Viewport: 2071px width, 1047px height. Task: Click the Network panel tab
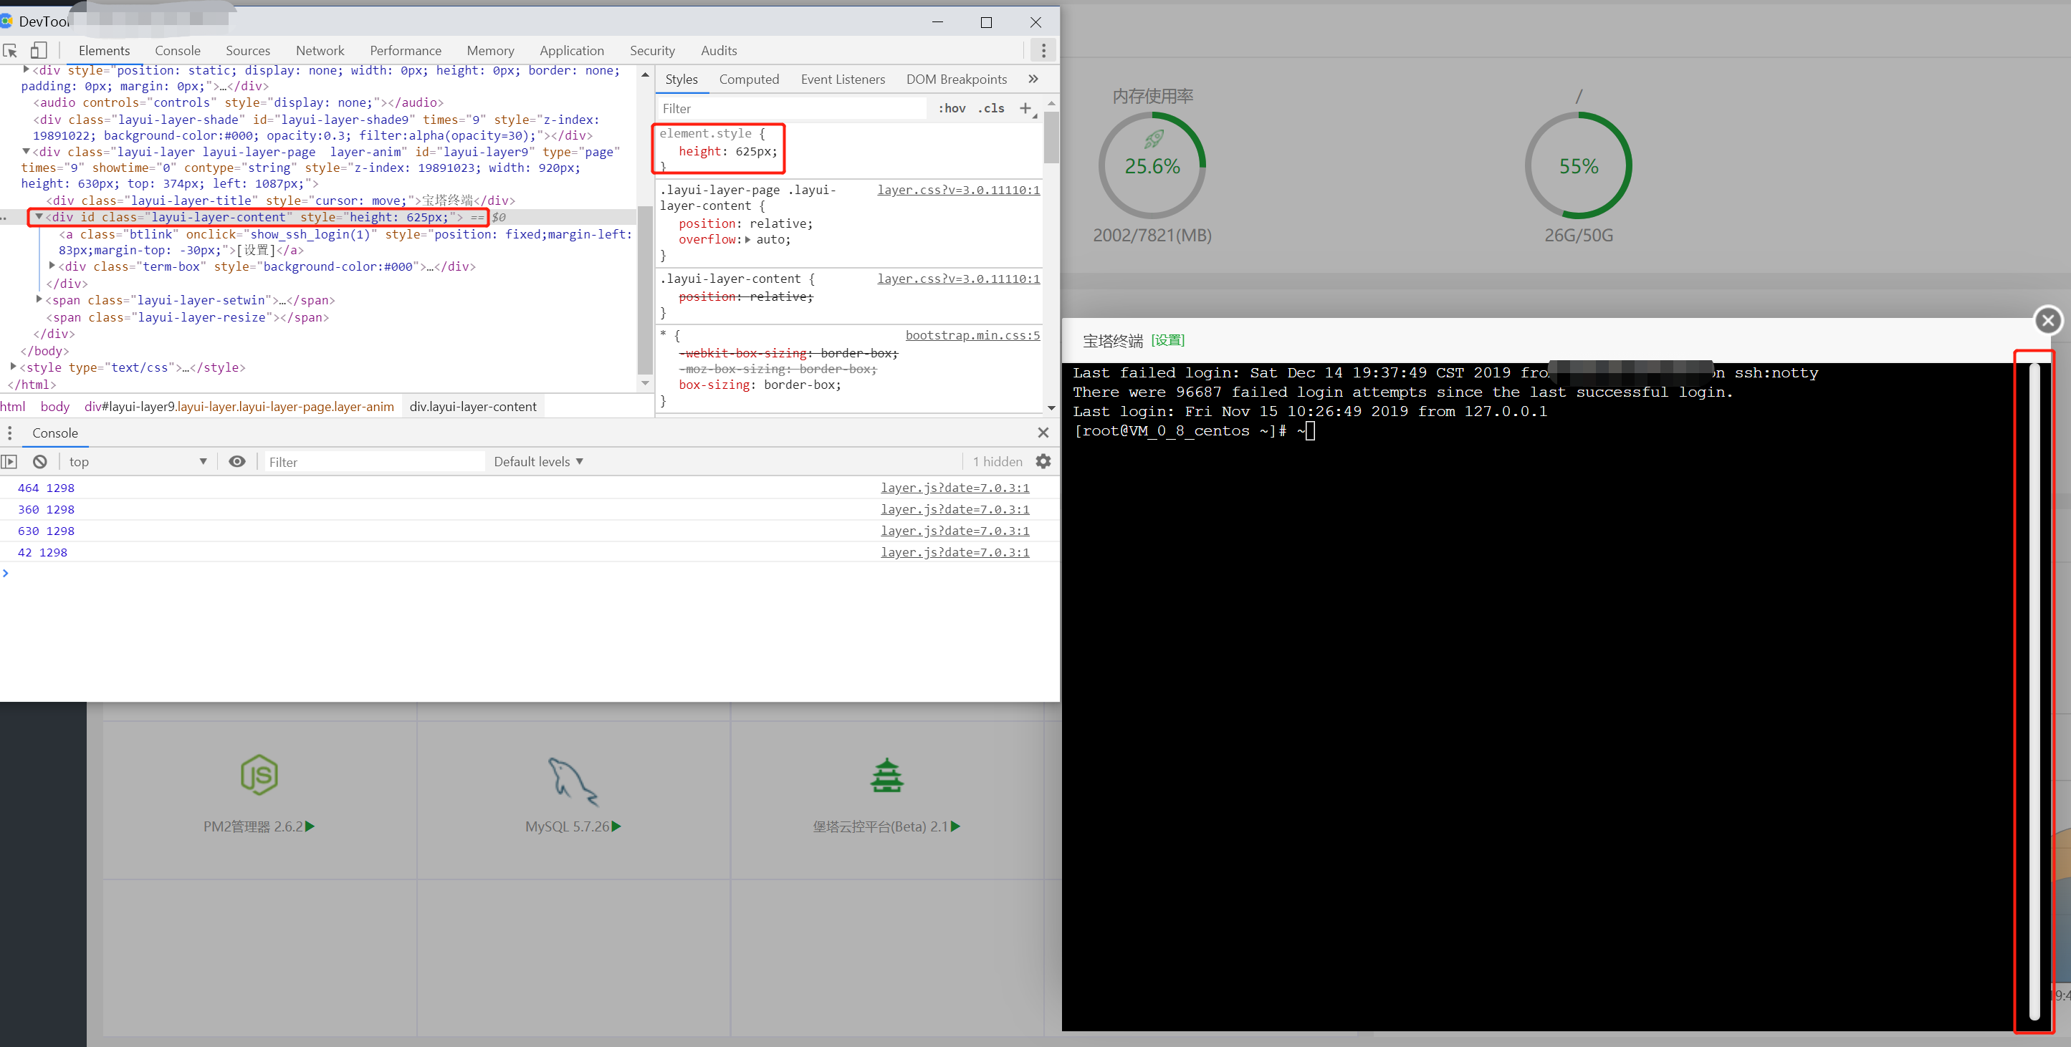coord(320,49)
